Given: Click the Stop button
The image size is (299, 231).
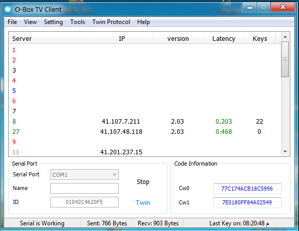Looking at the screenshot, I should (x=143, y=182).
